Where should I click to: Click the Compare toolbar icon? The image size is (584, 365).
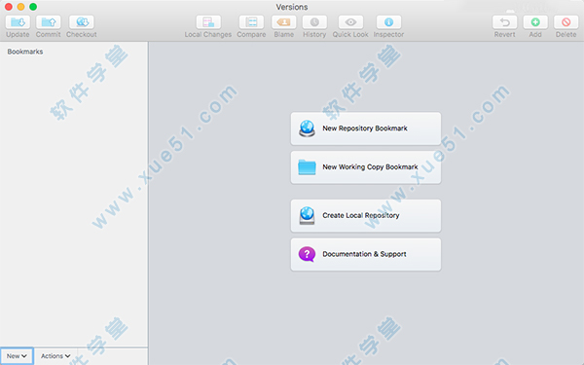click(x=251, y=22)
